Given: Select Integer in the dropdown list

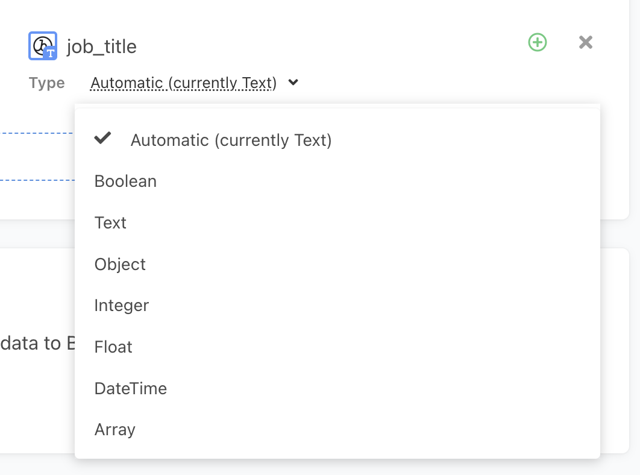Looking at the screenshot, I should (121, 306).
